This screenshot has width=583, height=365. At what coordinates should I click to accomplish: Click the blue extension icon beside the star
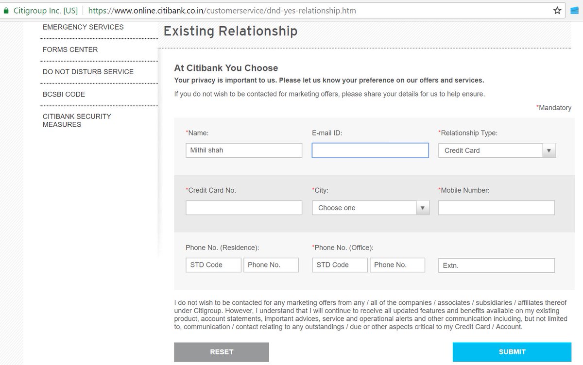click(x=574, y=10)
